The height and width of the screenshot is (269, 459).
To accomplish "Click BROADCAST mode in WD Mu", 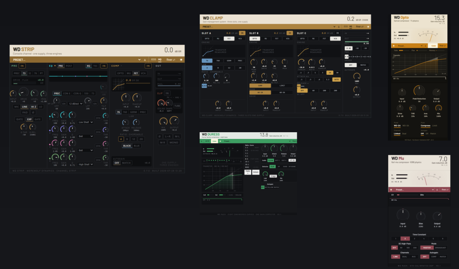I will tap(441, 248).
